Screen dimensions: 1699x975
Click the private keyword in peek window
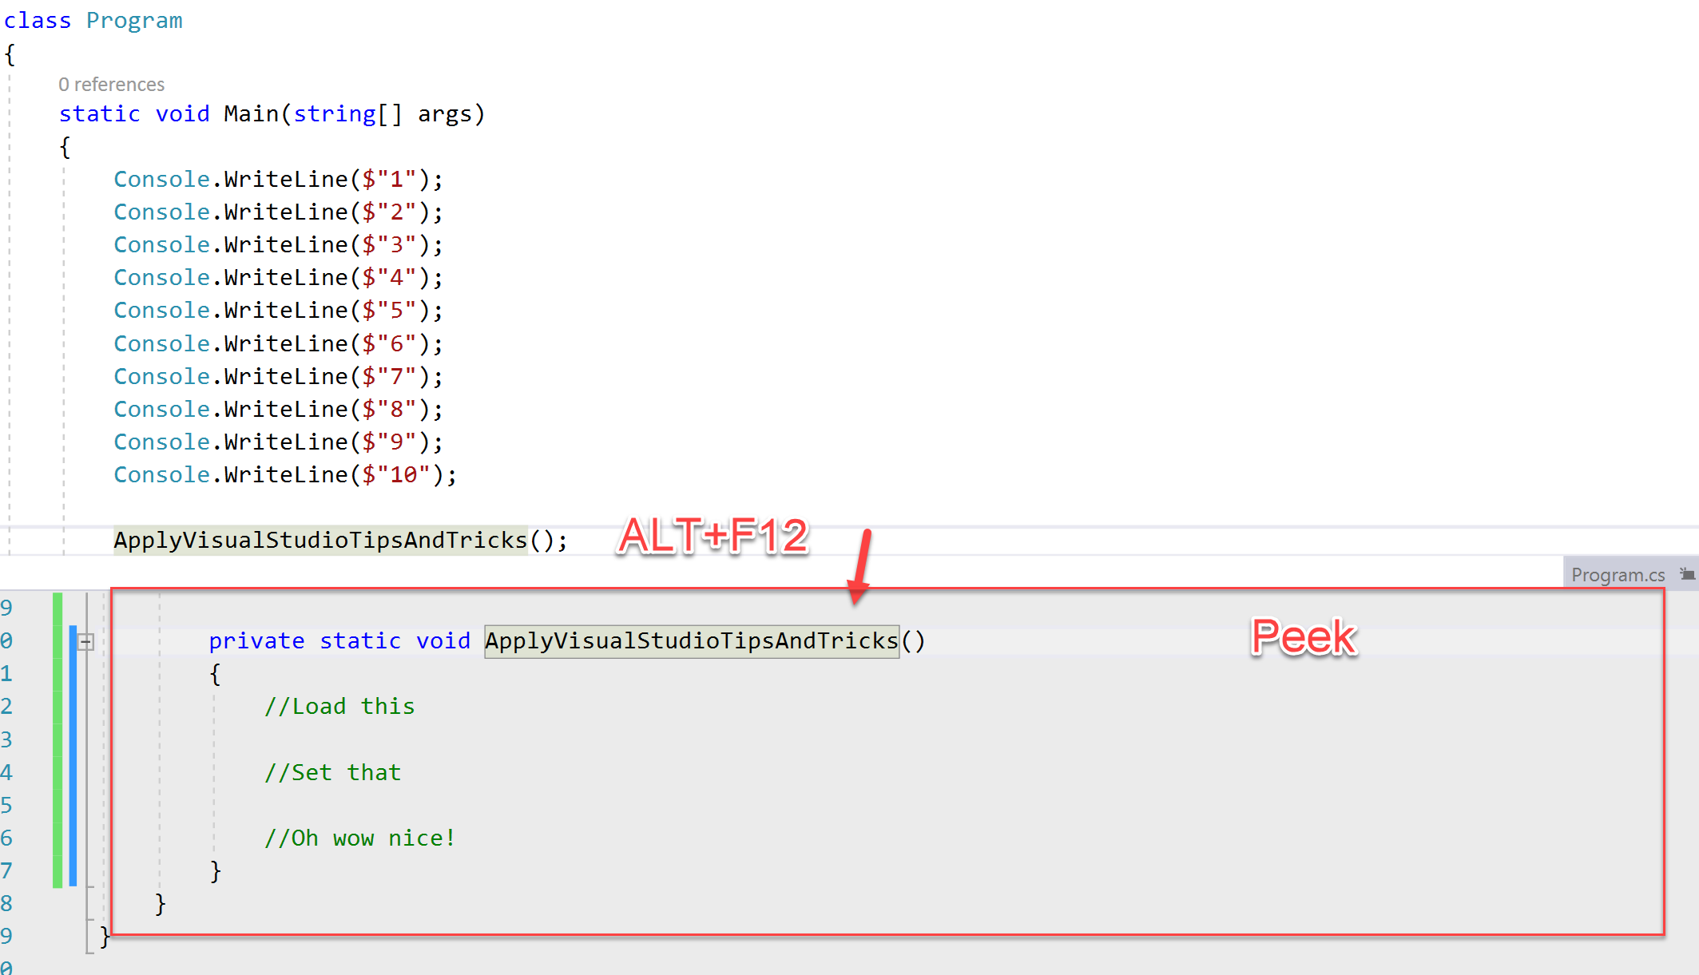click(256, 641)
